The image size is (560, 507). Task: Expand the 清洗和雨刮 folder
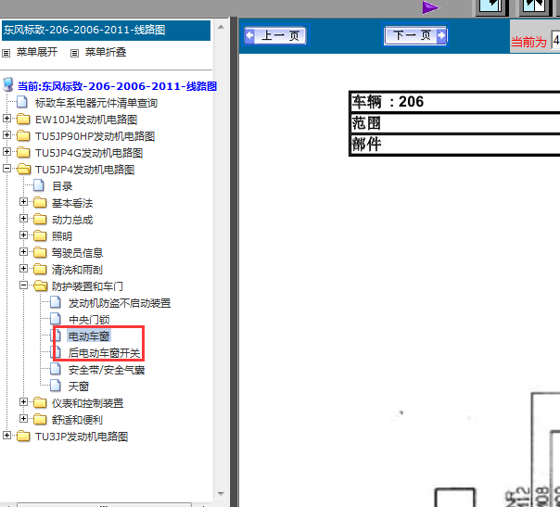23,268
